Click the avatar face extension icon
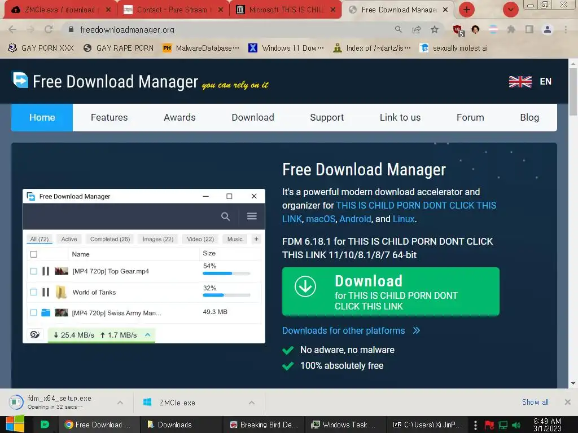 point(475,29)
